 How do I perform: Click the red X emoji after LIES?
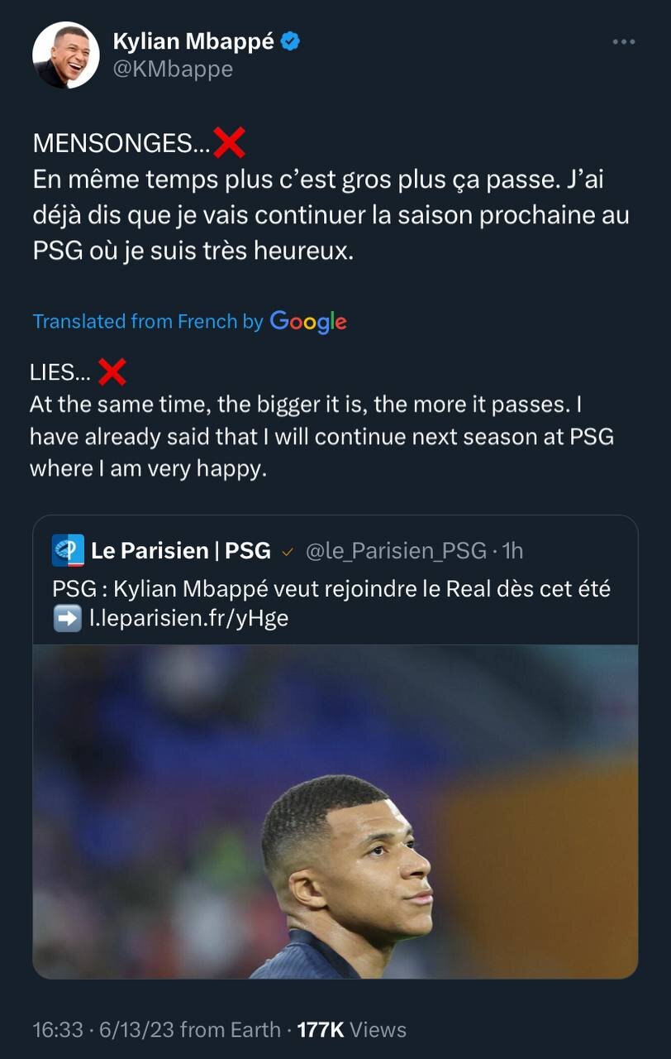click(x=112, y=372)
